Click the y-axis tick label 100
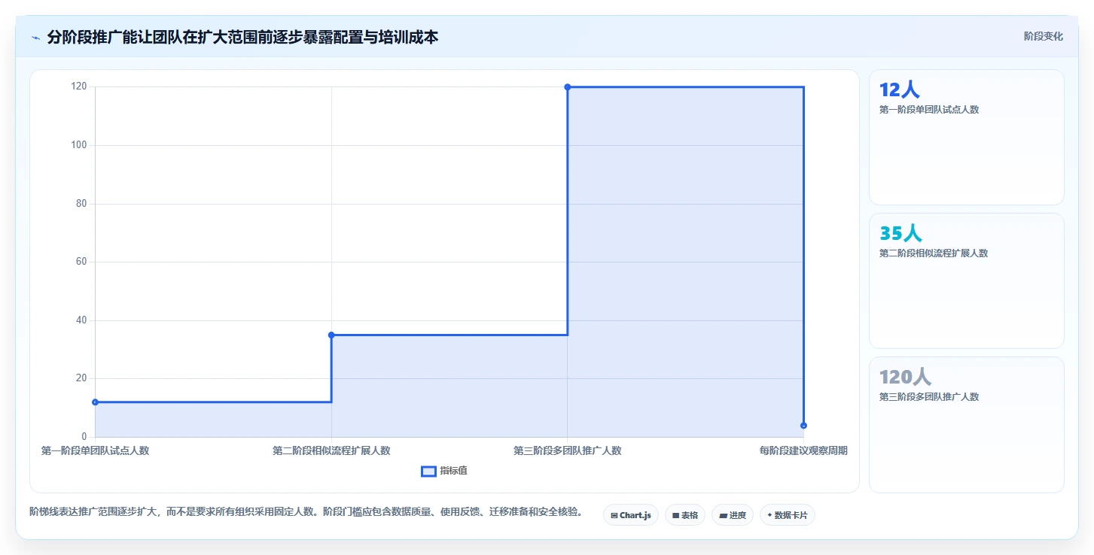The width and height of the screenshot is (1094, 555). point(79,145)
